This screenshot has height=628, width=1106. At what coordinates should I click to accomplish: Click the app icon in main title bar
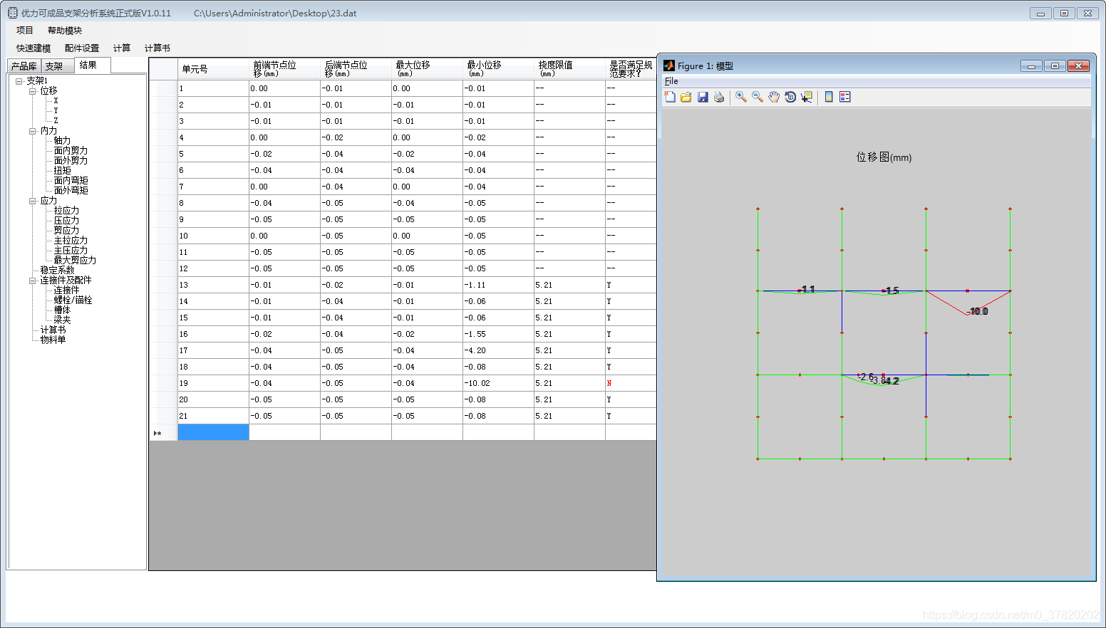pyautogui.click(x=13, y=13)
